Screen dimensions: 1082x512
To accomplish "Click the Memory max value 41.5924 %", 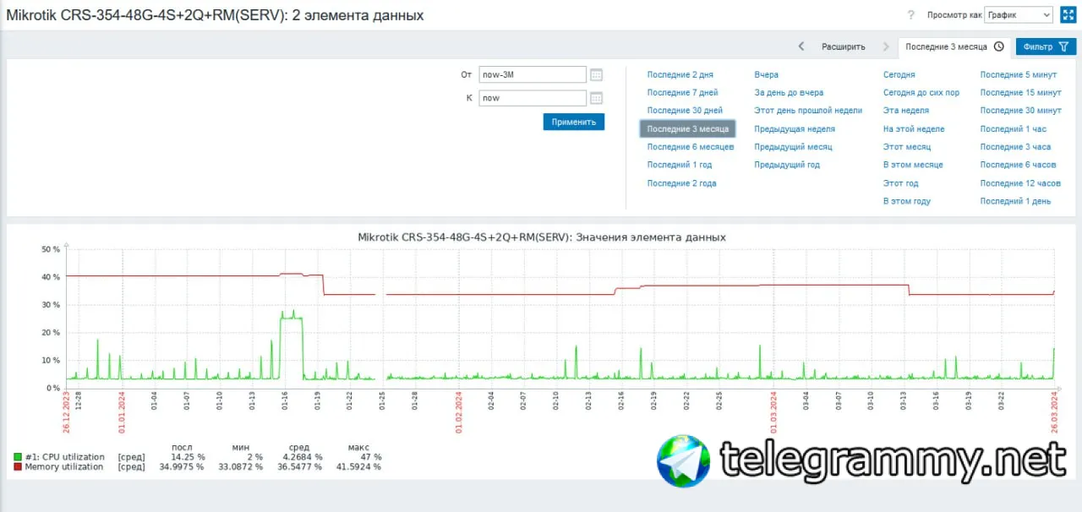I will pyautogui.click(x=358, y=466).
